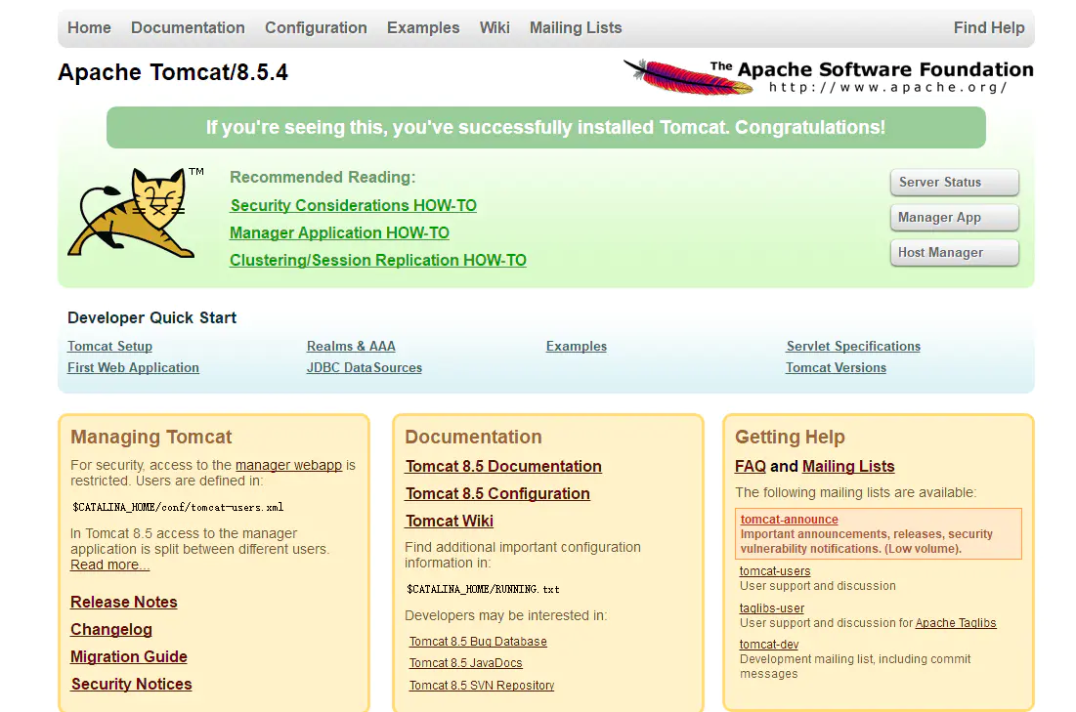Open Examples in the top navigation bar
1076x712 pixels.
click(423, 27)
